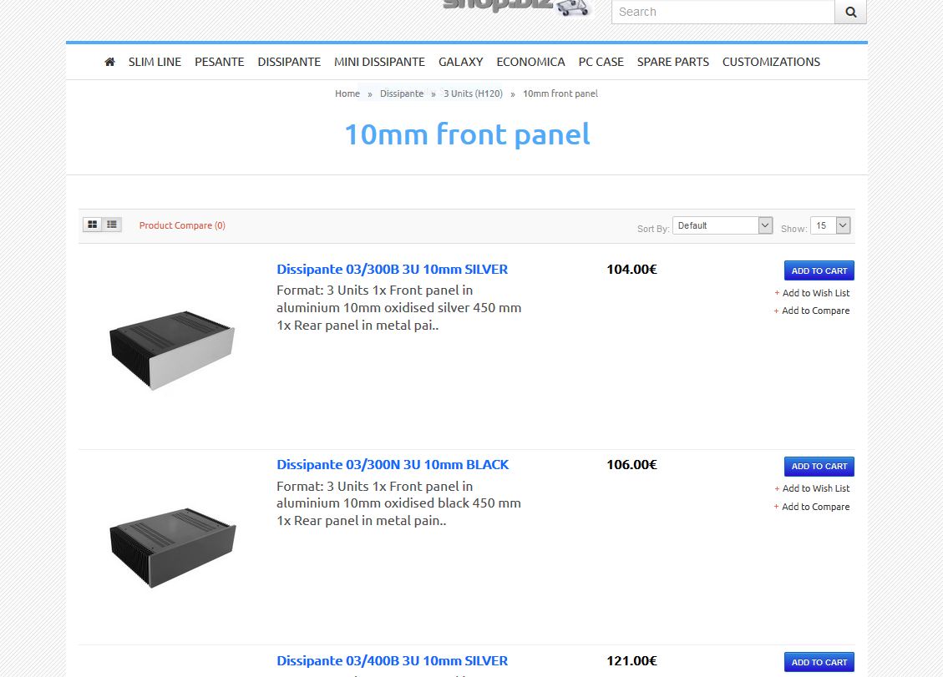Add 03/300N Black to Compare
Screen dimensions: 943x677
[x=815, y=507]
